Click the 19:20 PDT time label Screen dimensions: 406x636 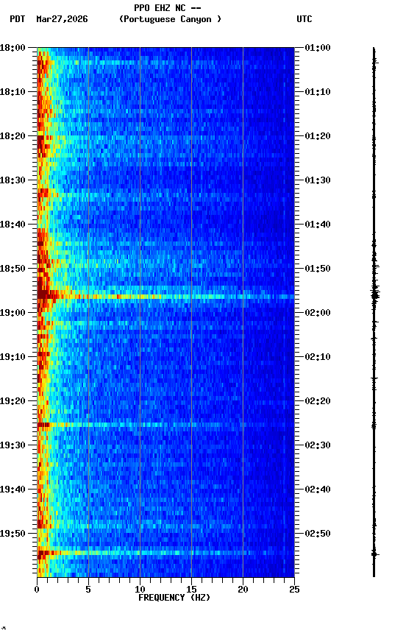[x=13, y=401]
